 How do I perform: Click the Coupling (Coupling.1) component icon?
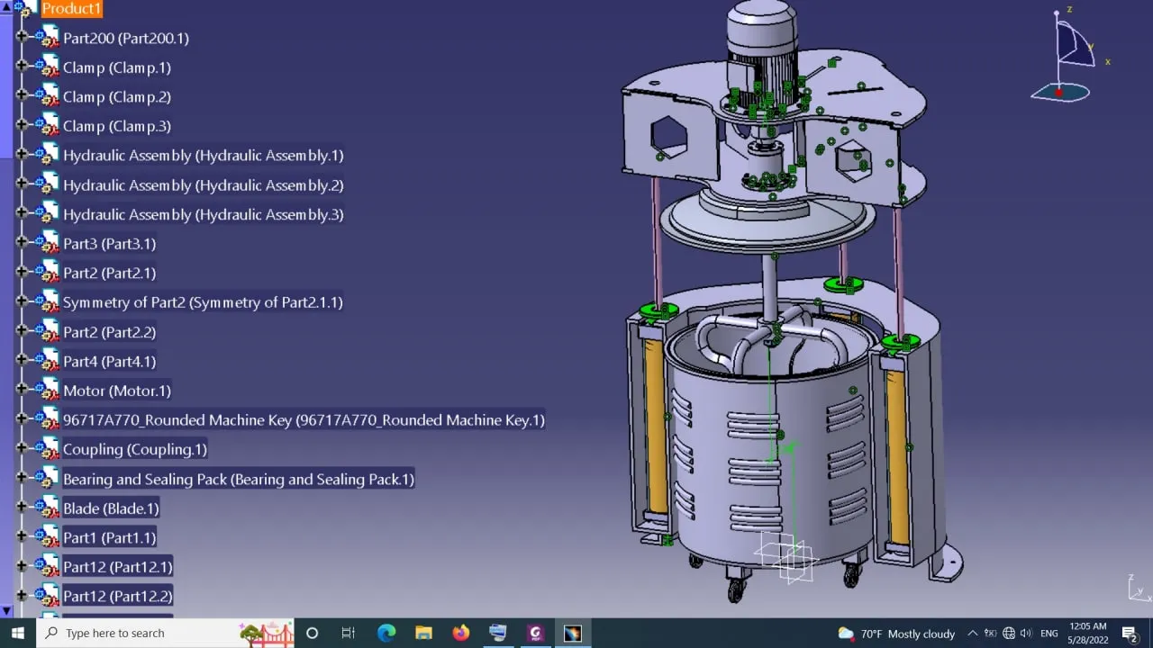[x=46, y=450]
